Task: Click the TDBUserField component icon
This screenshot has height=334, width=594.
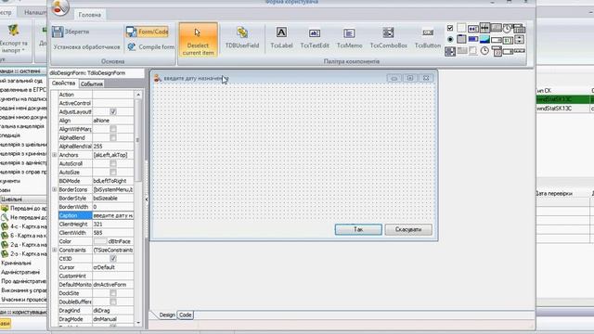Action: pyautogui.click(x=242, y=33)
